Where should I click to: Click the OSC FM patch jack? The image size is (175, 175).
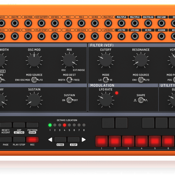click(15, 23)
